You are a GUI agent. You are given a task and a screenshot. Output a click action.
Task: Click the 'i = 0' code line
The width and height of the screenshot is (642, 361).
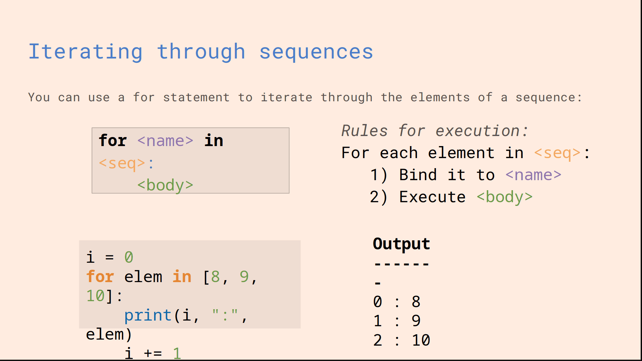(110, 257)
